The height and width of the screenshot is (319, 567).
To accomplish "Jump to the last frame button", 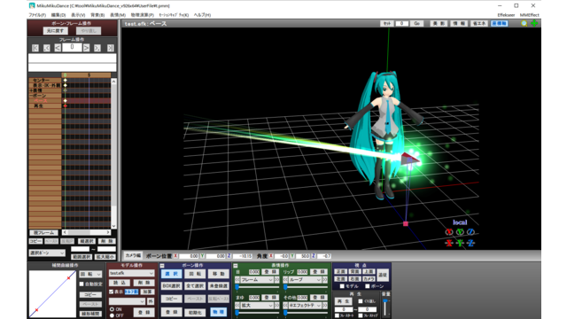I will tap(110, 48).
